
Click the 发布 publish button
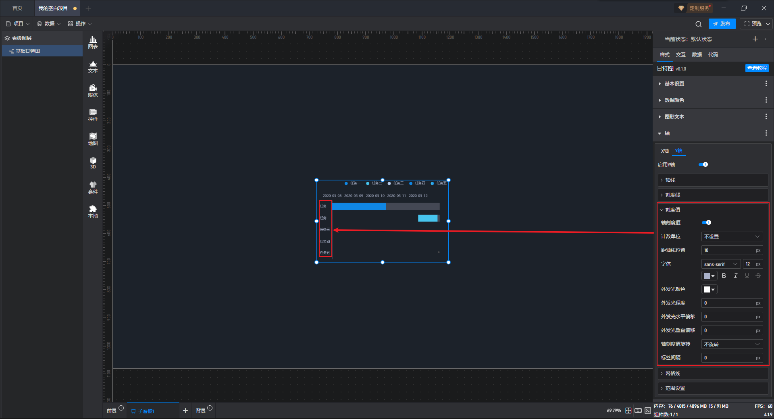pyautogui.click(x=722, y=24)
